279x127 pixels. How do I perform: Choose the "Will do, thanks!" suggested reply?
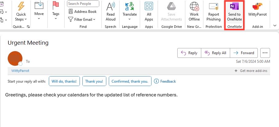(x=64, y=81)
